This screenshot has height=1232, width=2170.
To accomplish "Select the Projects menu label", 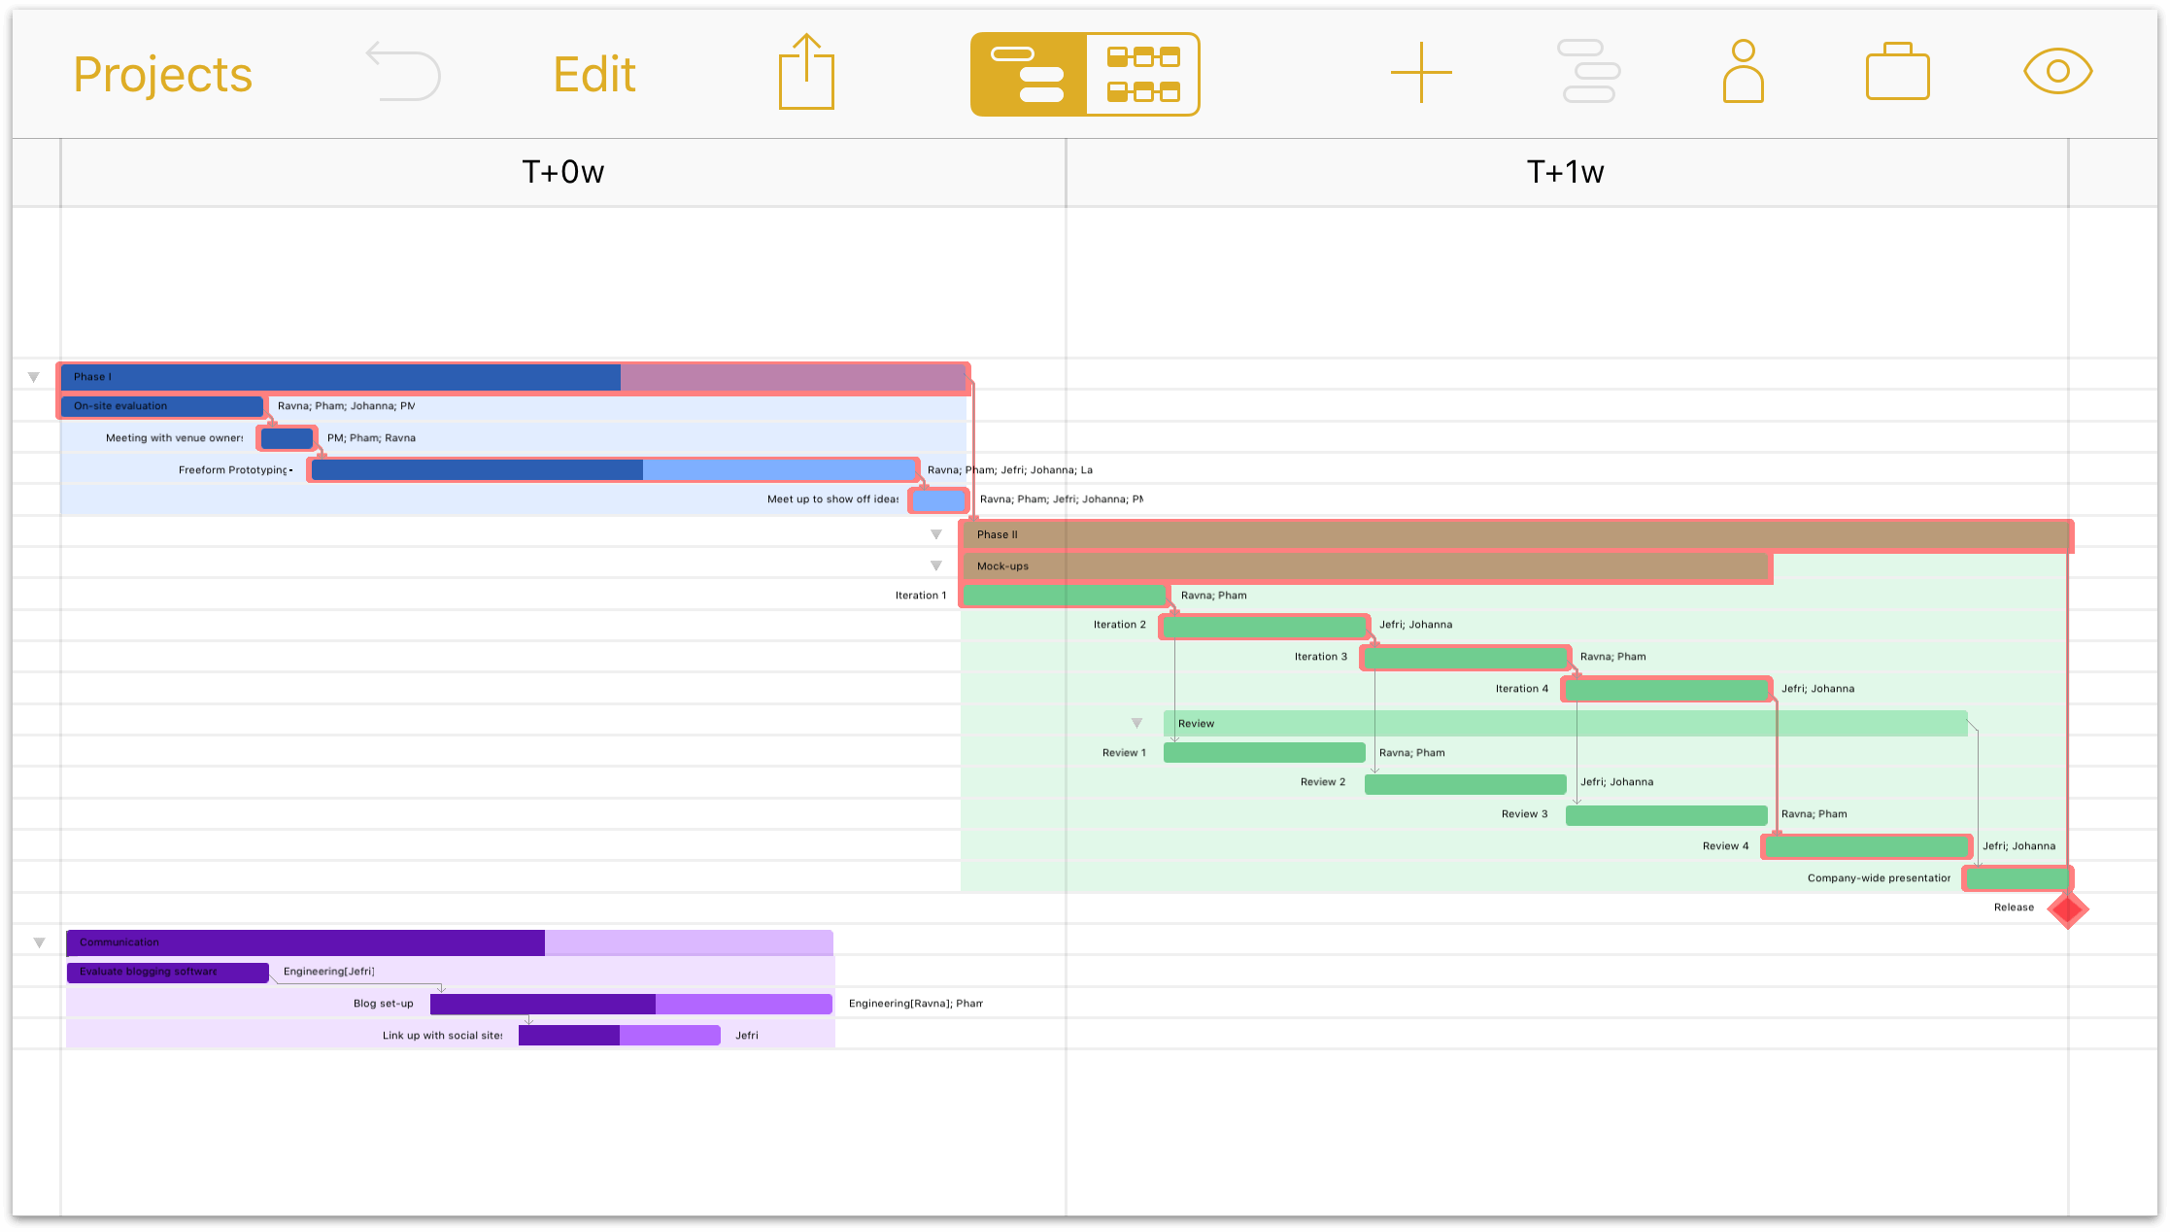I will [x=162, y=73].
